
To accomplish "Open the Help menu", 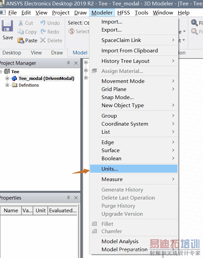I will (x=184, y=13).
